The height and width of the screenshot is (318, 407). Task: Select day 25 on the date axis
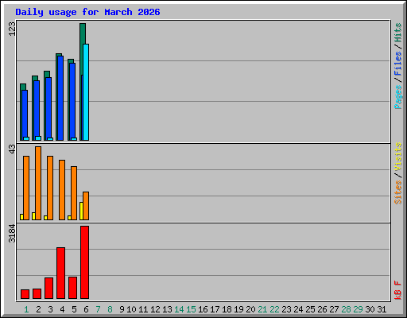(310, 309)
